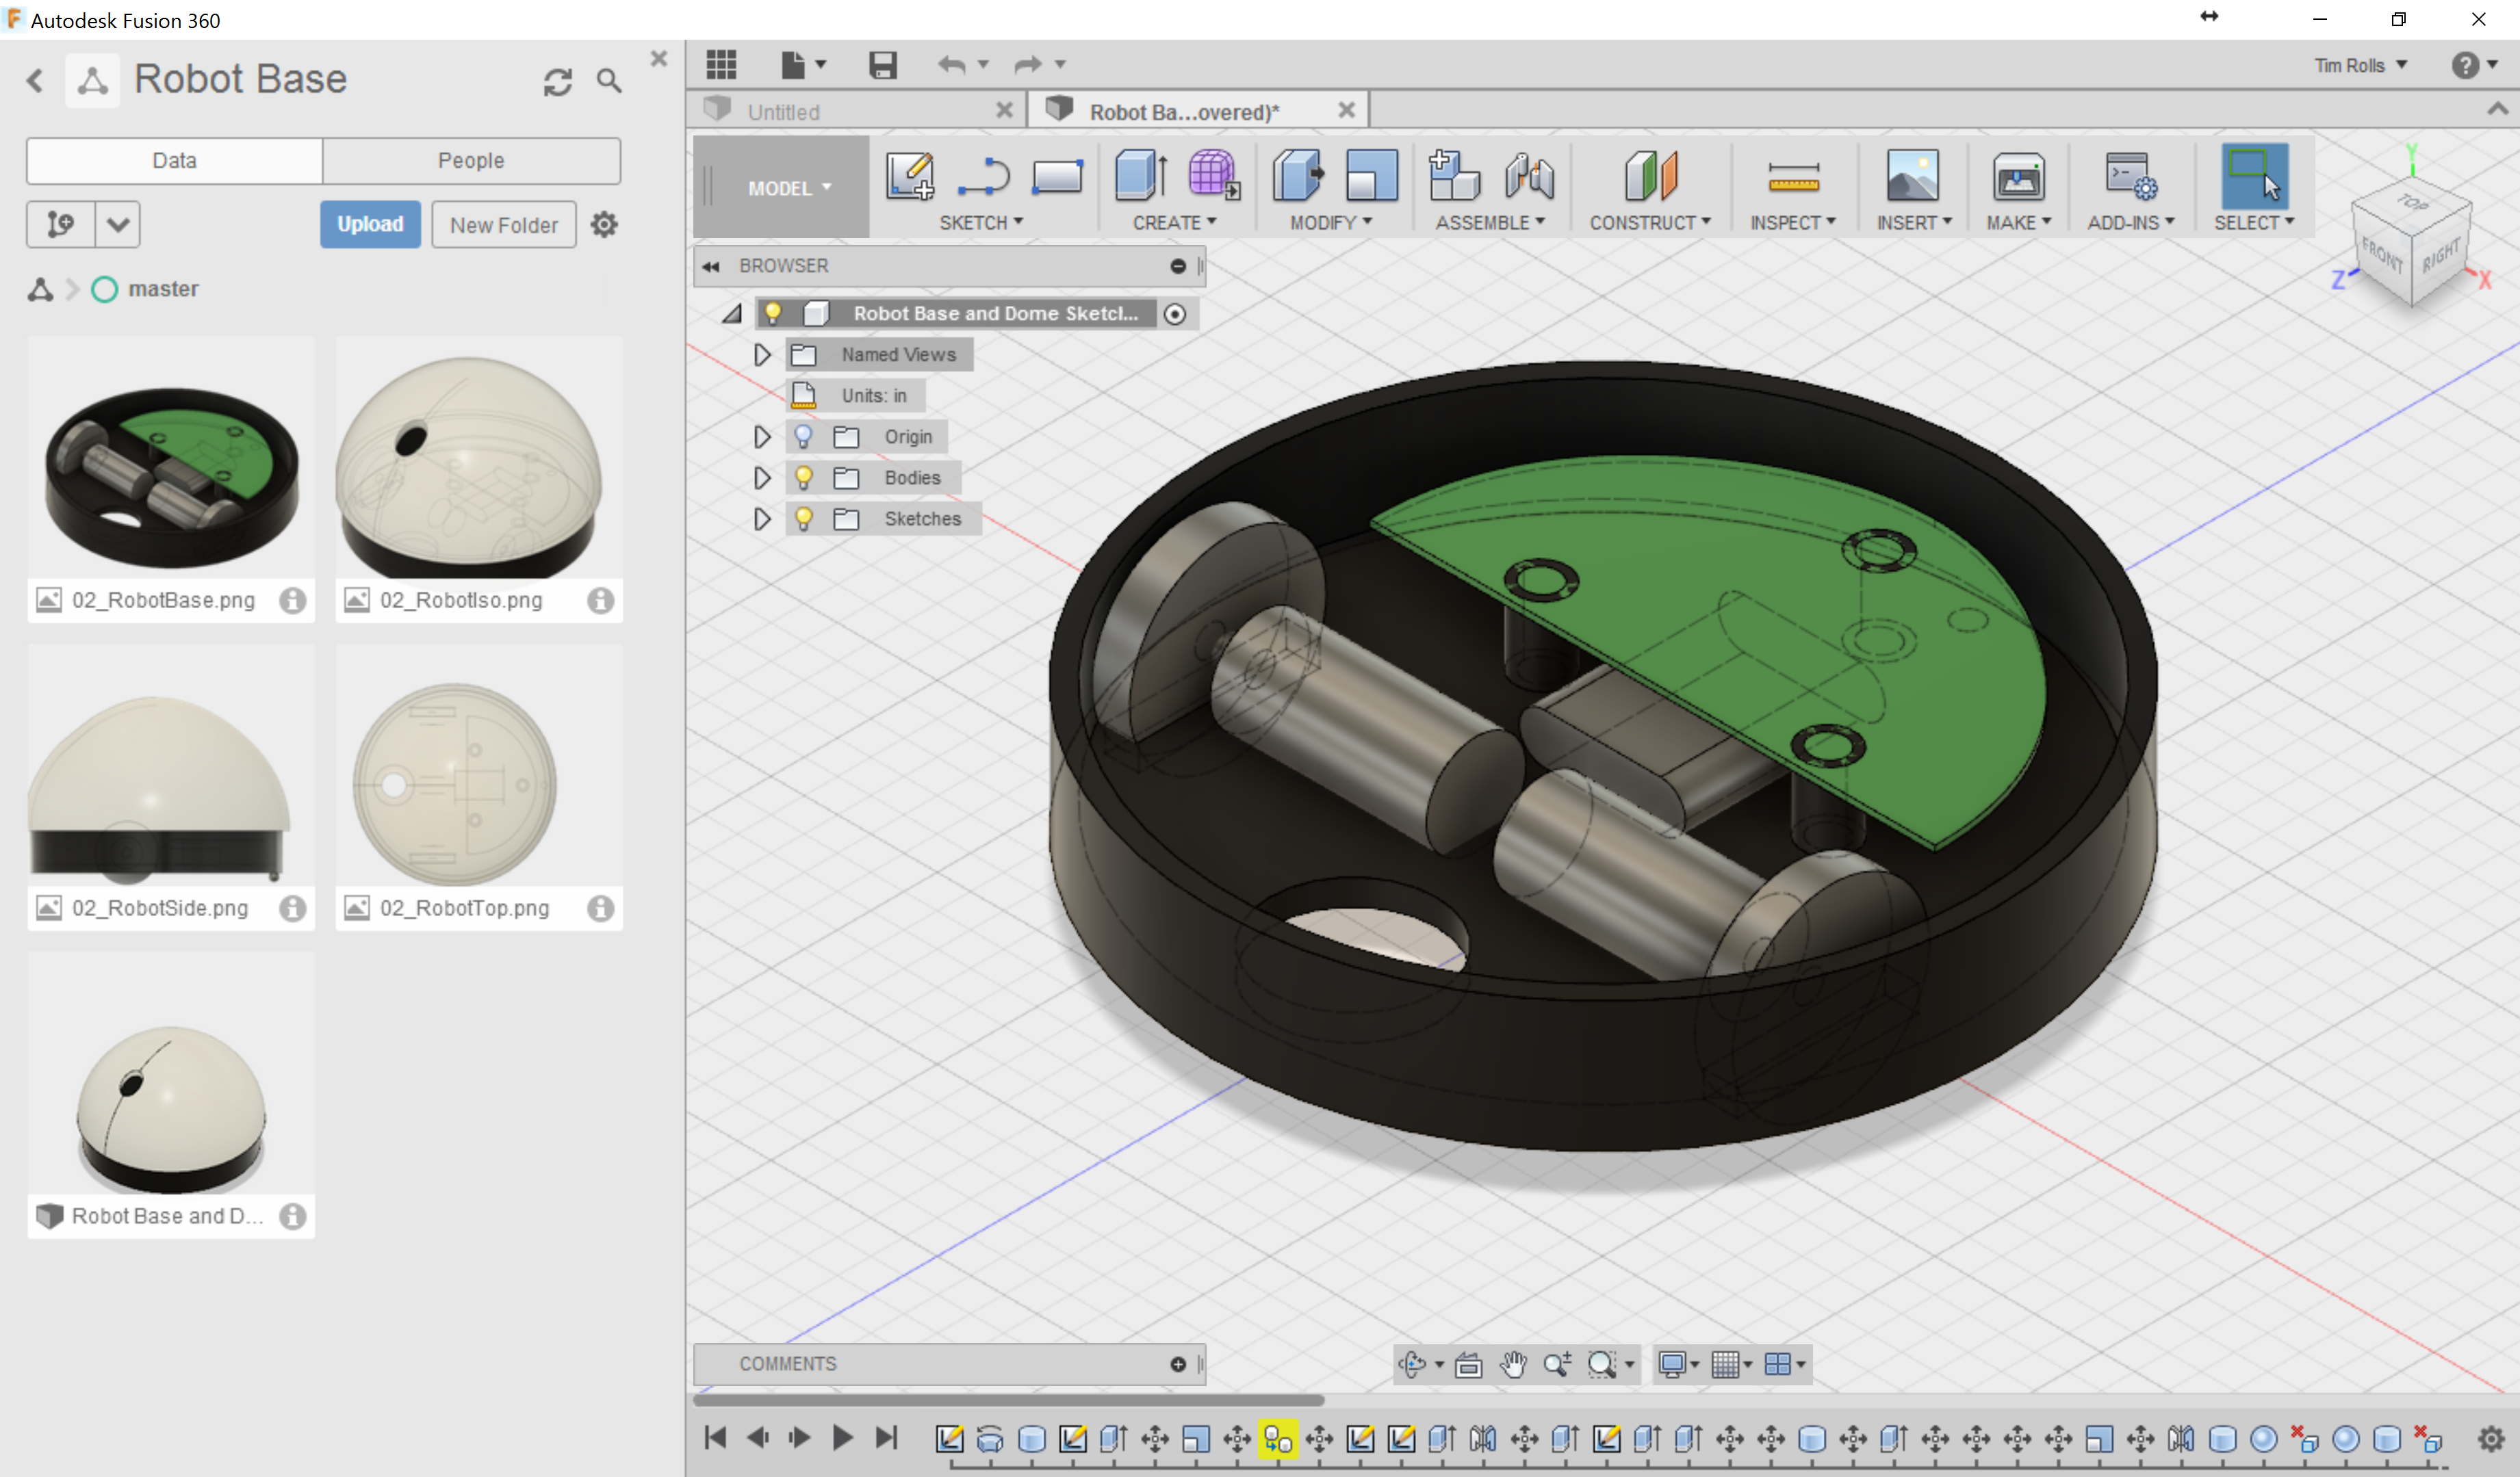Screen dimensions: 2520x1477
Task: Click the Undo arrow icon
Action: point(951,65)
